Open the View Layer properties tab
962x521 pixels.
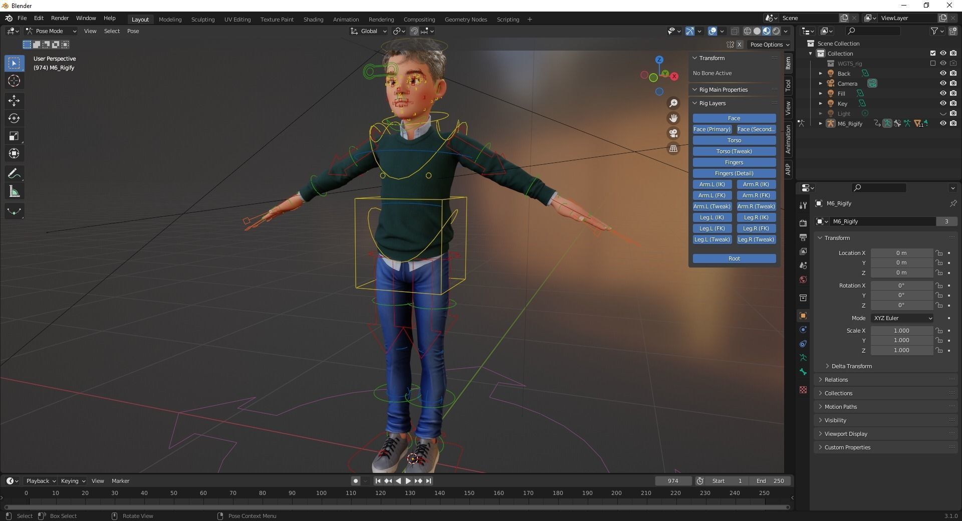803,251
